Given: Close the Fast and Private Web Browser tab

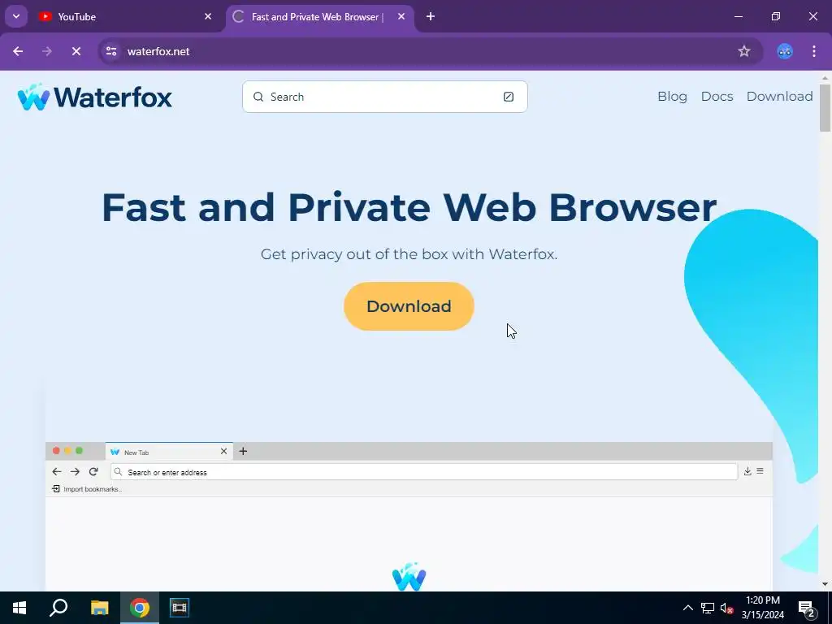Looking at the screenshot, I should [x=401, y=16].
